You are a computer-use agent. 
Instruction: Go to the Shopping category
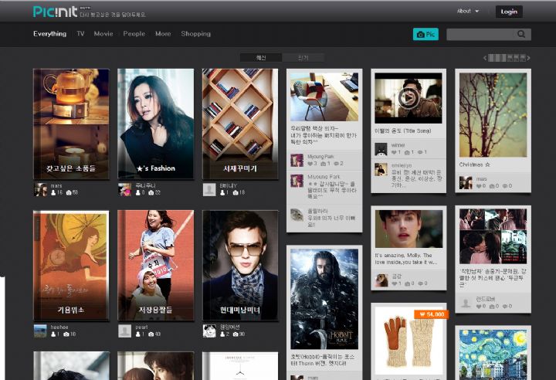coord(195,34)
